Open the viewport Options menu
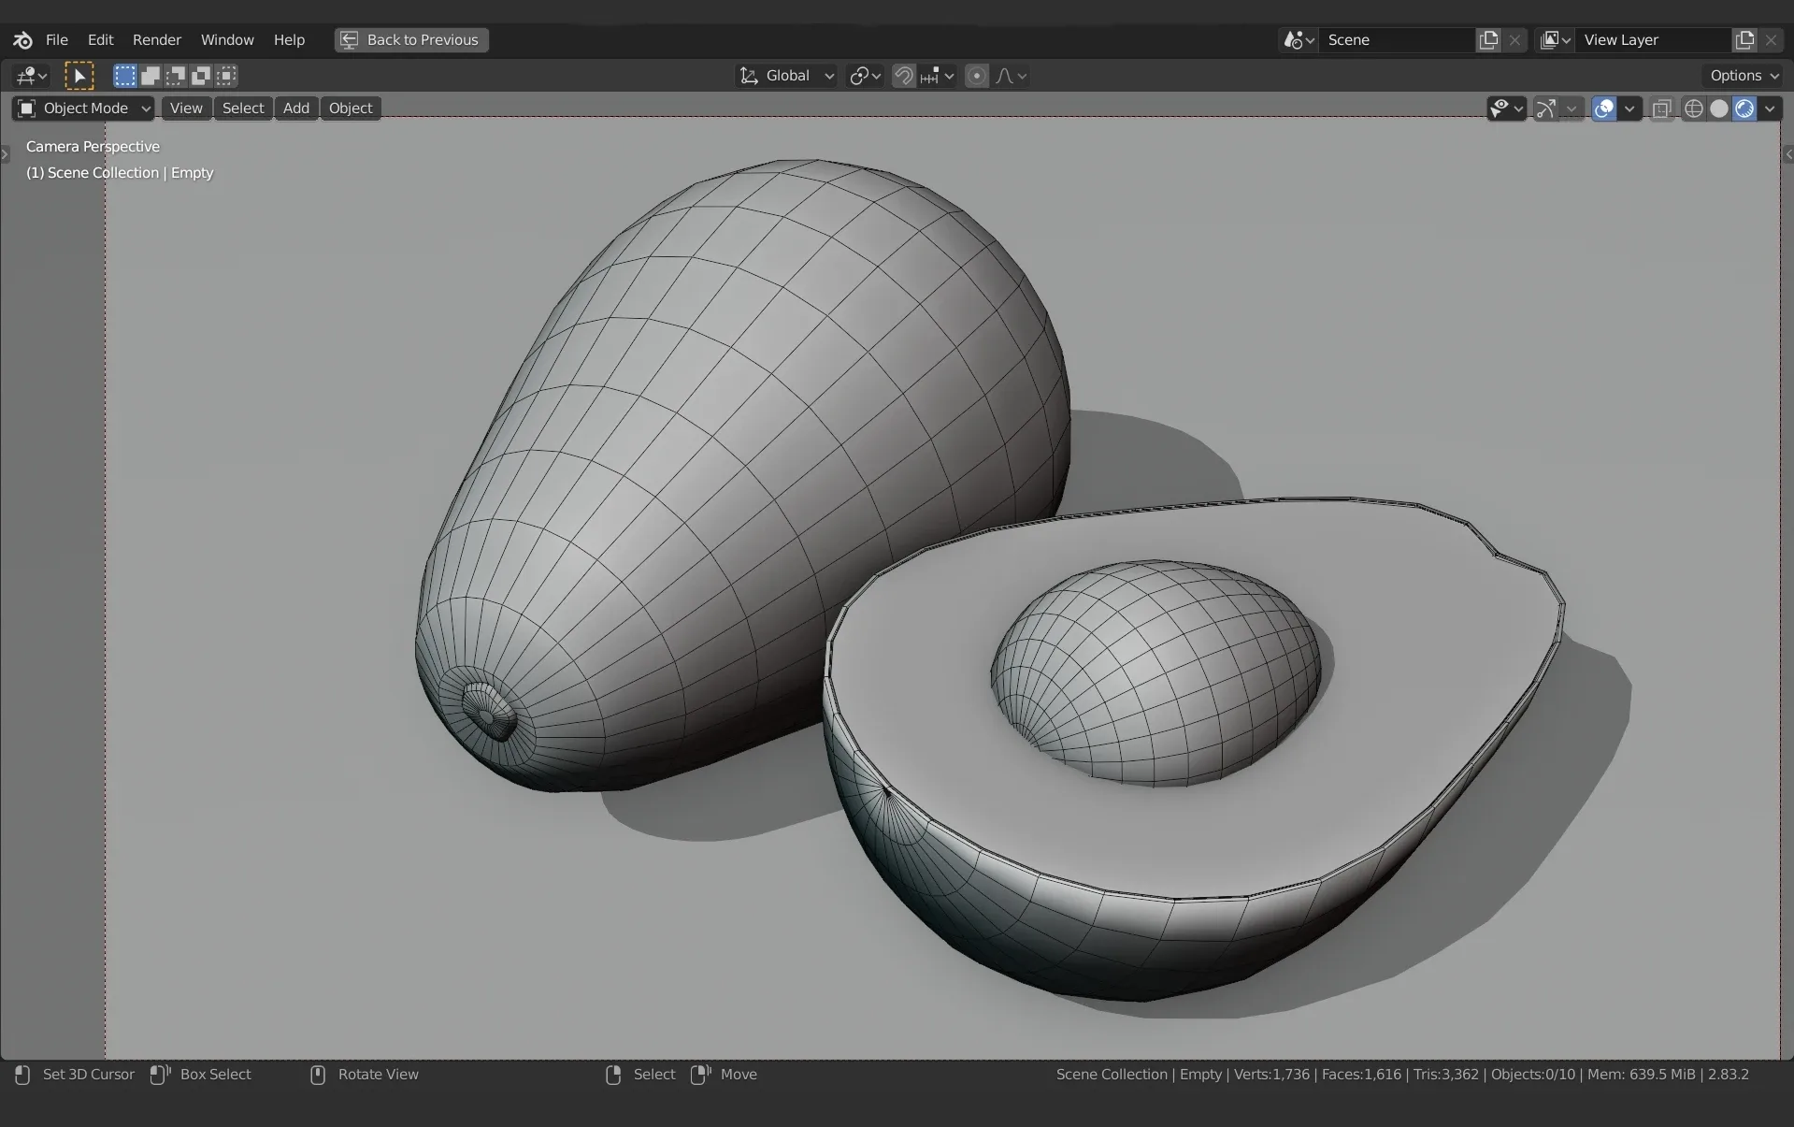The height and width of the screenshot is (1127, 1794). point(1741,76)
